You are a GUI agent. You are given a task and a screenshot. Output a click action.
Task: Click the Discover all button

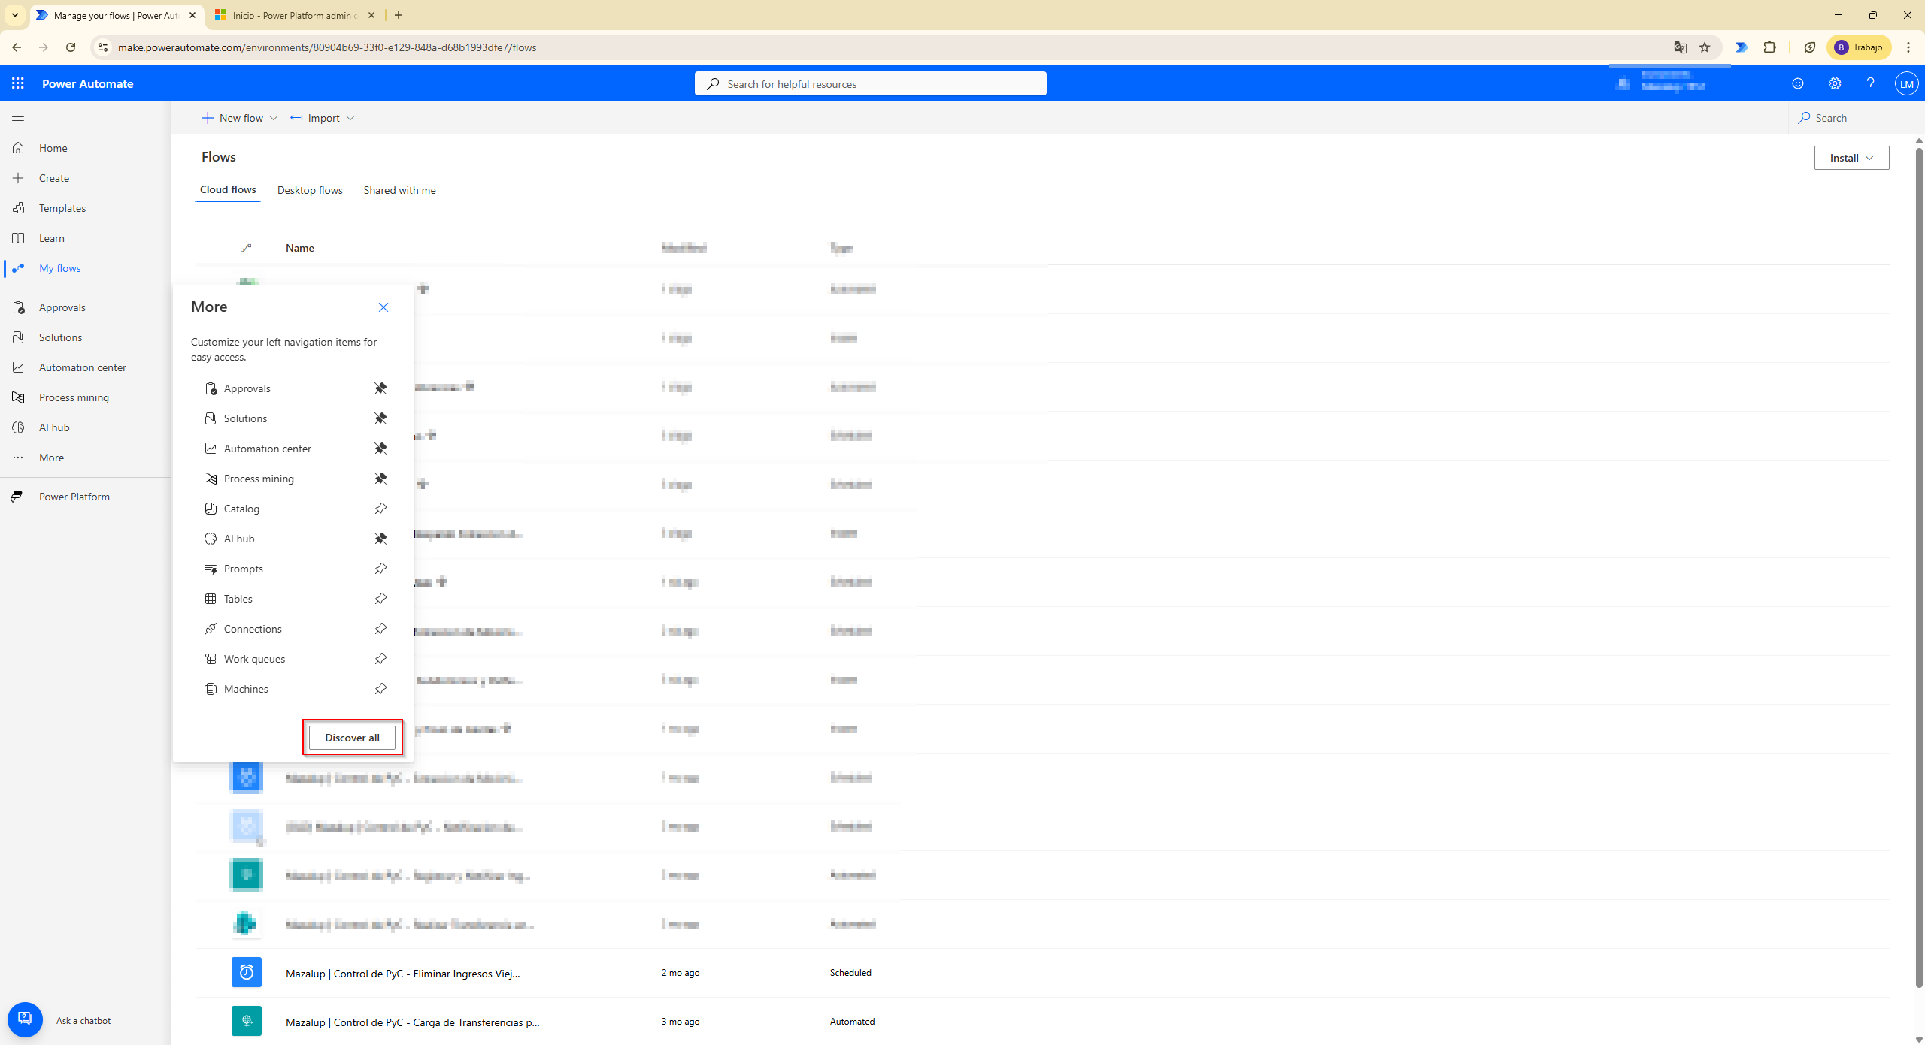(x=352, y=738)
